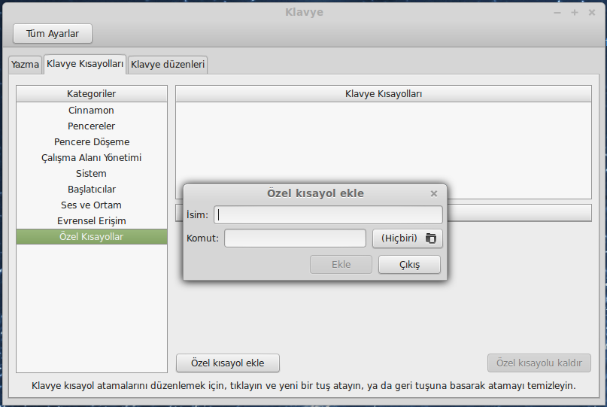Viewport: 607px width, 407px height.
Task: Select Çalışma Alanı Yönetimi category
Action: (91, 158)
